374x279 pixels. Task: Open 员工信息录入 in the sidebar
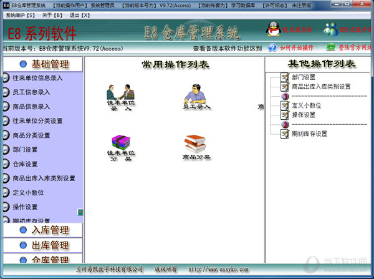point(31,92)
